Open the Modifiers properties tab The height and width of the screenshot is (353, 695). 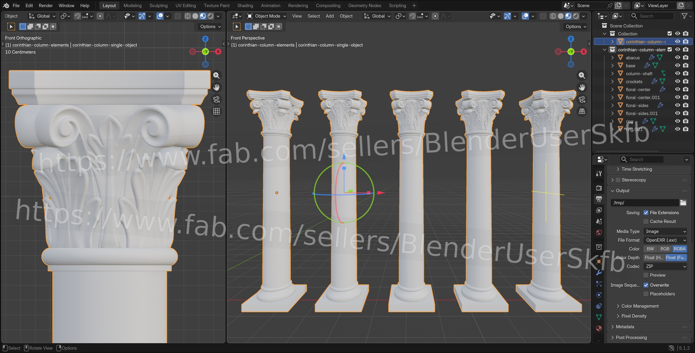tap(599, 273)
